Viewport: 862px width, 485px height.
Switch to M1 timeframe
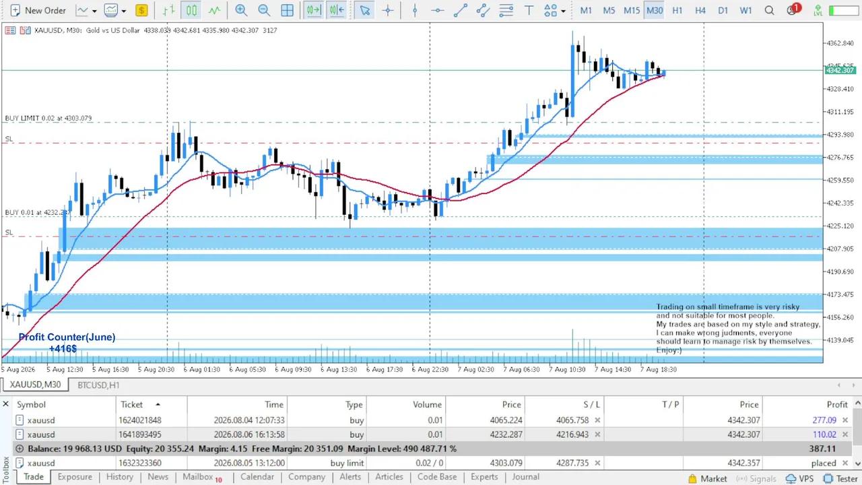586,10
